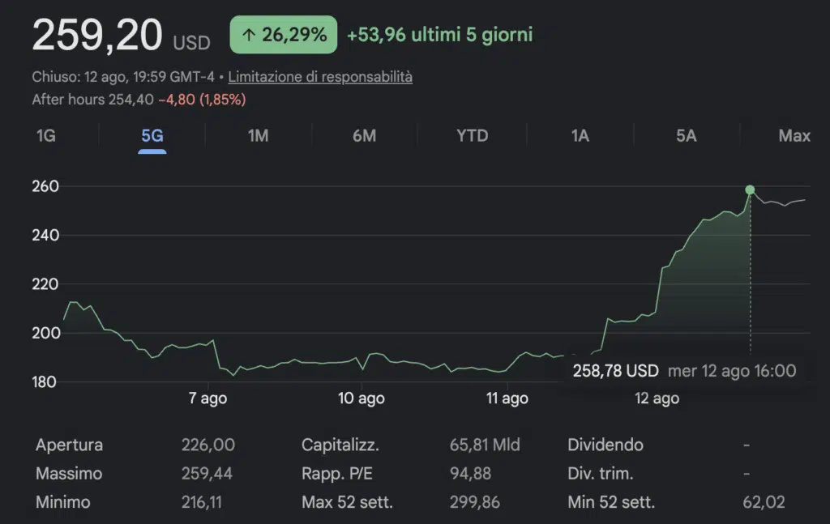Click the 10 ago date axis label

click(x=361, y=398)
